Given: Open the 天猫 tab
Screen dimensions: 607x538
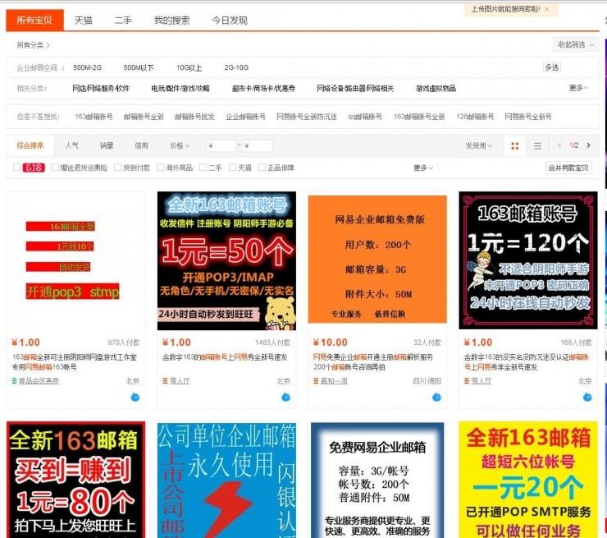Looking at the screenshot, I should tap(83, 21).
